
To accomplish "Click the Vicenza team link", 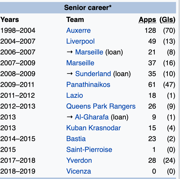I will pyautogui.click(x=78, y=171).
